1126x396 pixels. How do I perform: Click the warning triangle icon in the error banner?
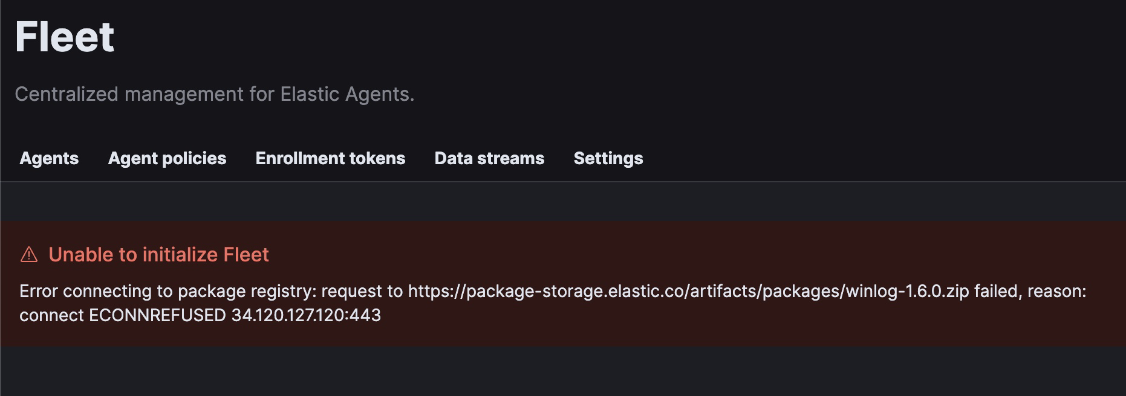click(28, 255)
